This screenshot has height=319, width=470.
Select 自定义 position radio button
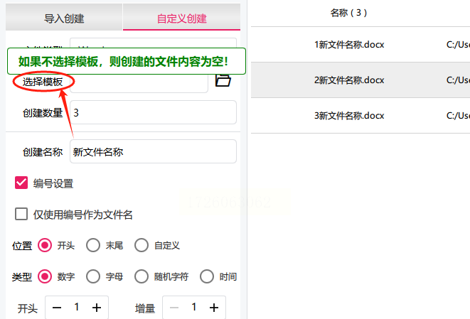pyautogui.click(x=141, y=245)
